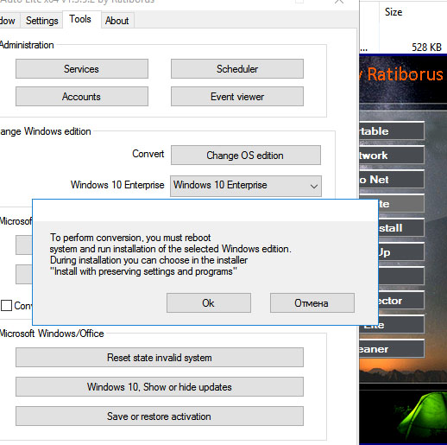The image size is (447, 445).
Task: Select the 'Net' button in Ratiborus launcher
Action: click(x=392, y=180)
